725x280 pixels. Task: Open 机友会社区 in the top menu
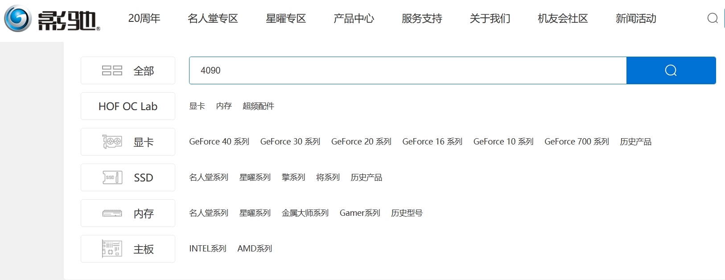pyautogui.click(x=563, y=18)
